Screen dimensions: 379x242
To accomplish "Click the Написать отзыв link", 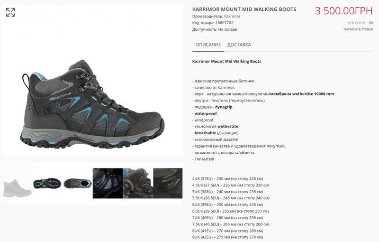I will pos(358,29).
